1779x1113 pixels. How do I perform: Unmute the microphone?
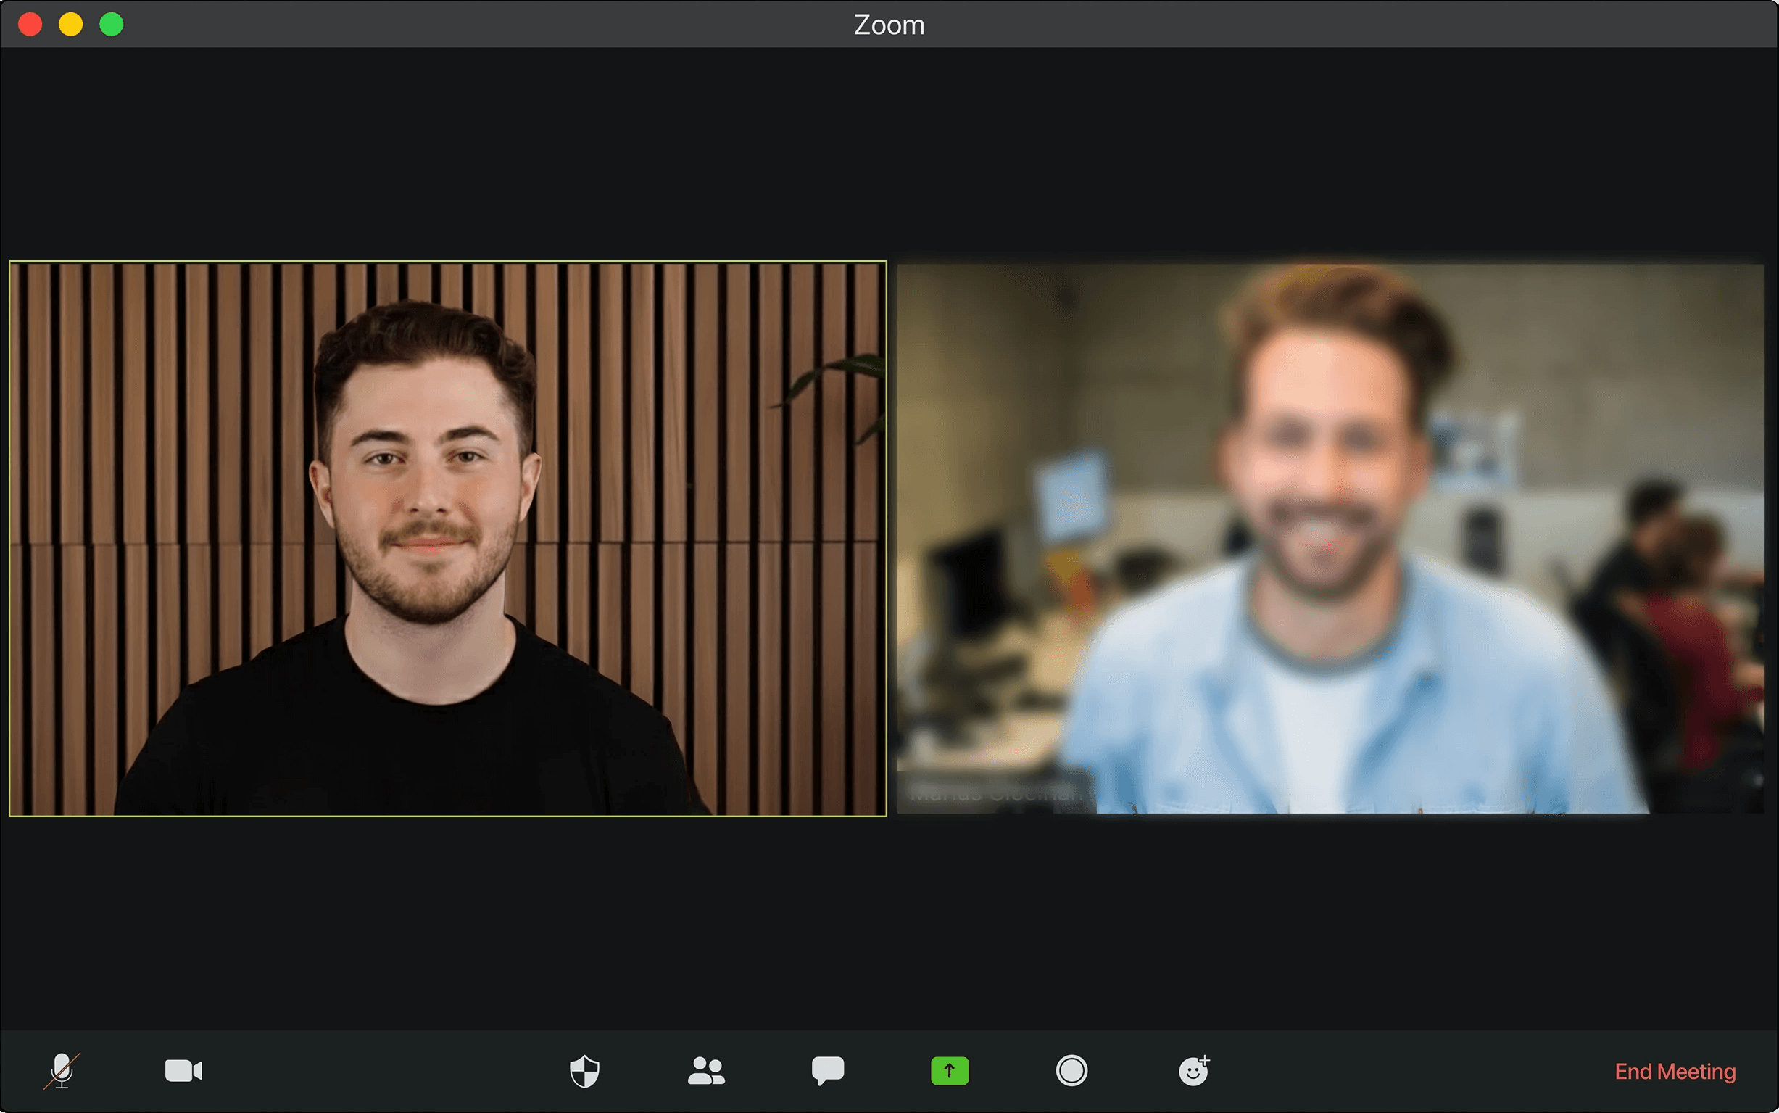point(62,1070)
